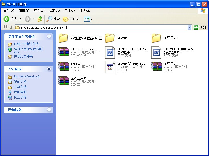Select the 安装驱动程序(1) Word document icon
209x156 pixels.
click(x=156, y=53)
